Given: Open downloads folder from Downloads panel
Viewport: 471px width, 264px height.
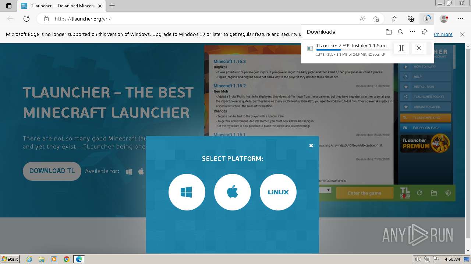Looking at the screenshot, I should 389,32.
